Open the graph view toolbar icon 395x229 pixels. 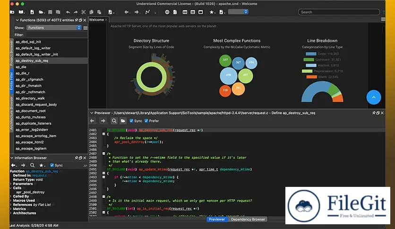pyautogui.click(x=147, y=12)
